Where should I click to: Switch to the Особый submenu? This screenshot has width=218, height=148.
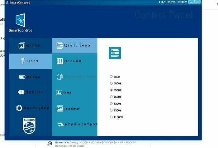[74, 61]
